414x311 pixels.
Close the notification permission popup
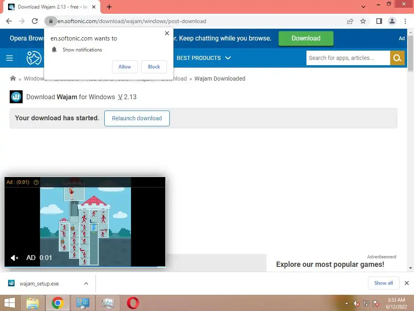coord(167,33)
